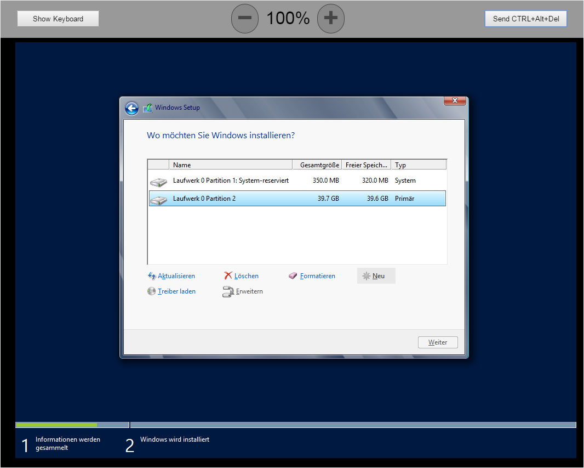Click the Primär type cell
The height and width of the screenshot is (468, 584).
coord(404,199)
